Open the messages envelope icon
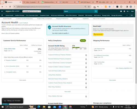 [121, 11]
